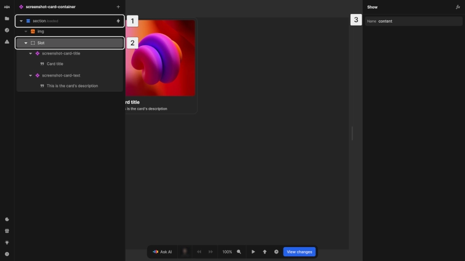The width and height of the screenshot is (465, 261).
Task: Click the card description text on canvas
Action: pos(146,109)
